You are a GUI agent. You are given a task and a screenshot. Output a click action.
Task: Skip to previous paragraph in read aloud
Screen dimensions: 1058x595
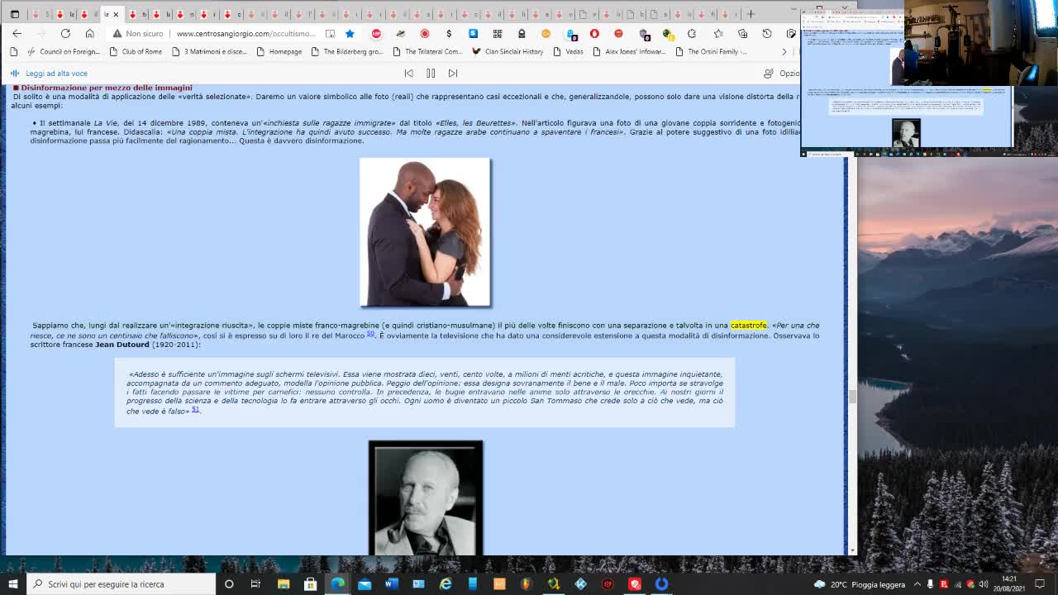408,74
